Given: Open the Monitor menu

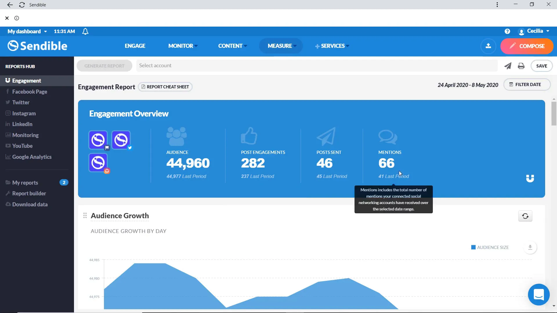Looking at the screenshot, I should 183,46.
